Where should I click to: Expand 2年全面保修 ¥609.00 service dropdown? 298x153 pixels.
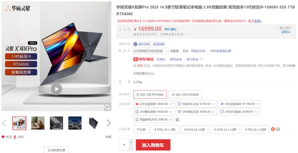(154, 104)
